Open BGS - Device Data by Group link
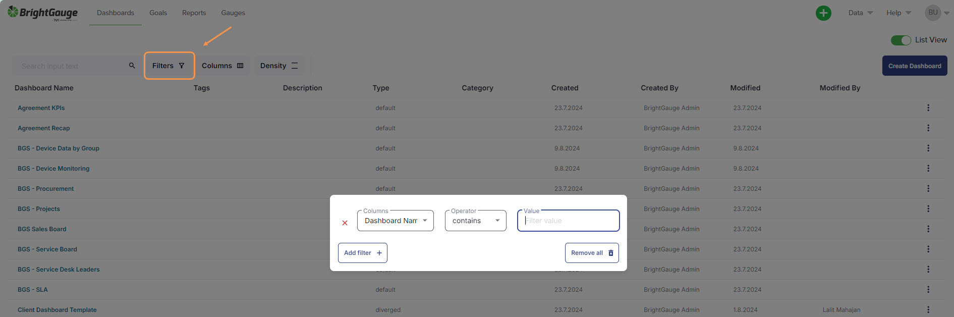 tap(59, 148)
